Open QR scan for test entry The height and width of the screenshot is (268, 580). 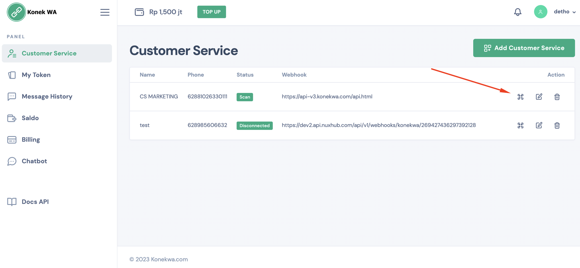[x=521, y=125]
